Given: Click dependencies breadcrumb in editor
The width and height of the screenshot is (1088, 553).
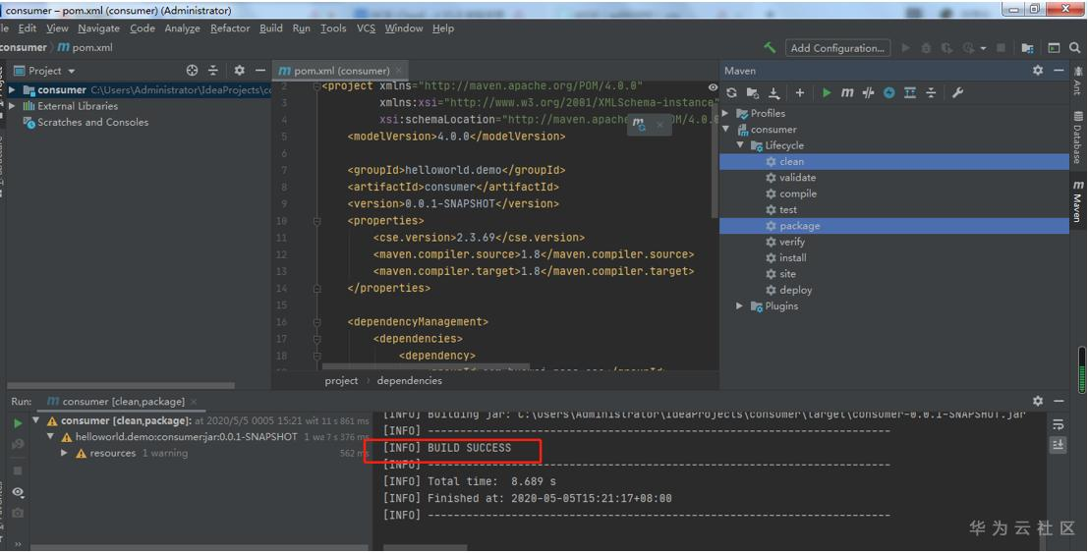Looking at the screenshot, I should [410, 381].
